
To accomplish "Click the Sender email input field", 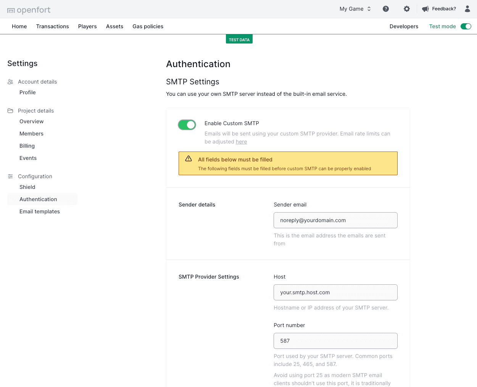I will pos(335,220).
